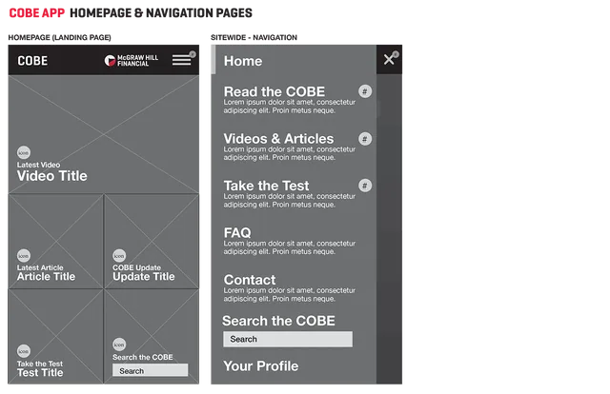
Task: Select Contact in the navigation menu
Action: (250, 280)
